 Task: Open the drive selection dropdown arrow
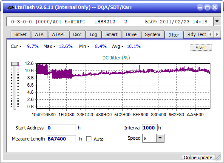coord(217,22)
